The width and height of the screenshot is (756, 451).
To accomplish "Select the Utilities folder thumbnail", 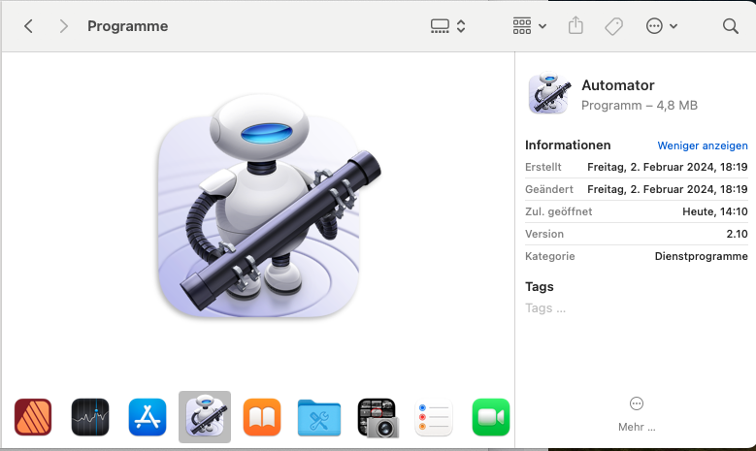I will [319, 418].
